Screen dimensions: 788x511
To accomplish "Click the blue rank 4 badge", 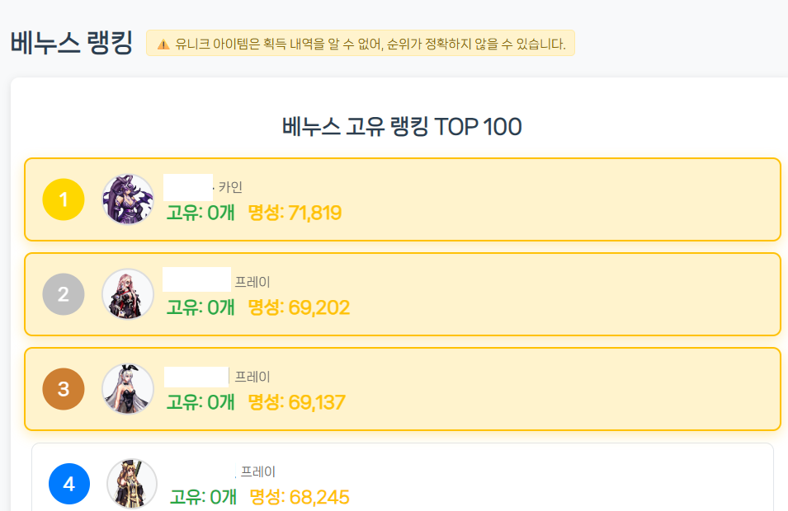I will (x=69, y=484).
